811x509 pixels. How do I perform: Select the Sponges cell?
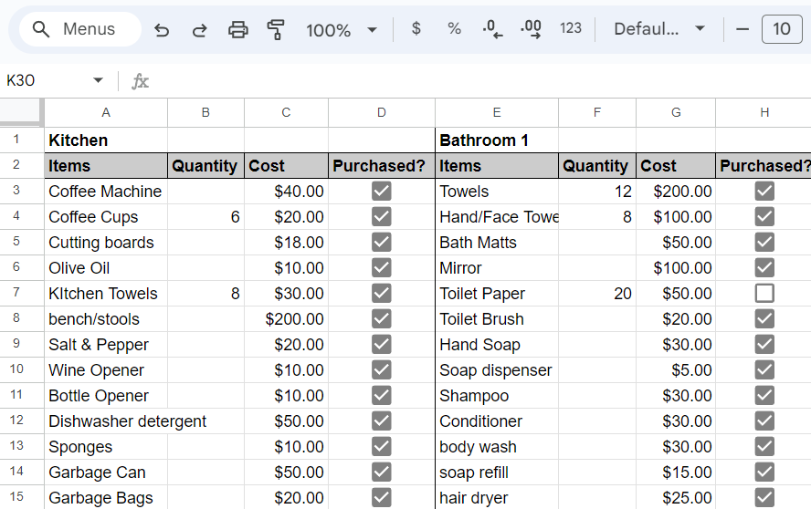(x=106, y=446)
